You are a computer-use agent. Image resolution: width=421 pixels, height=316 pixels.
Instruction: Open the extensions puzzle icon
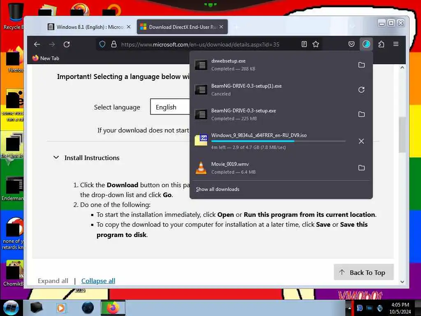[381, 44]
